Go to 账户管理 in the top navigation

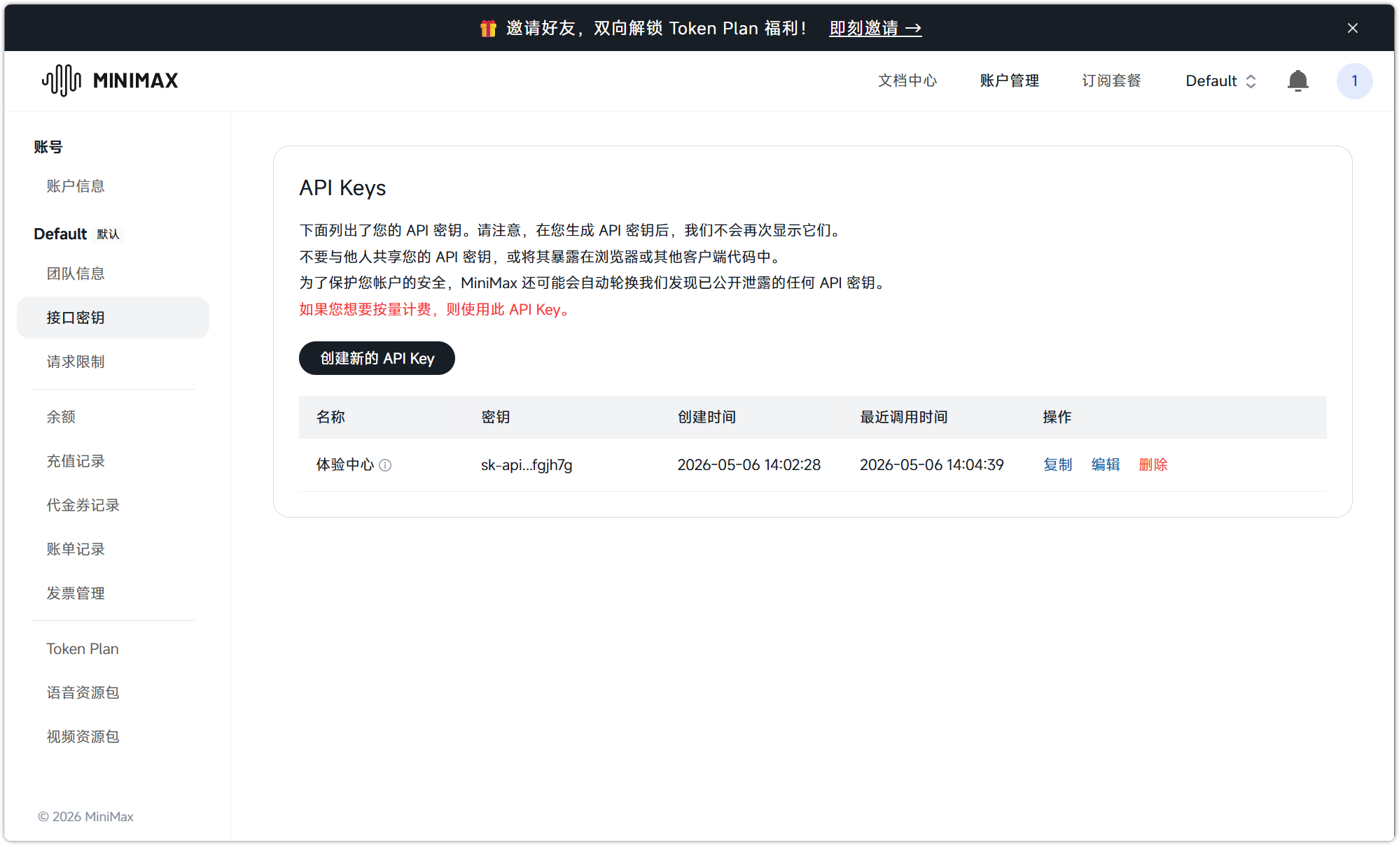pyautogui.click(x=1009, y=81)
